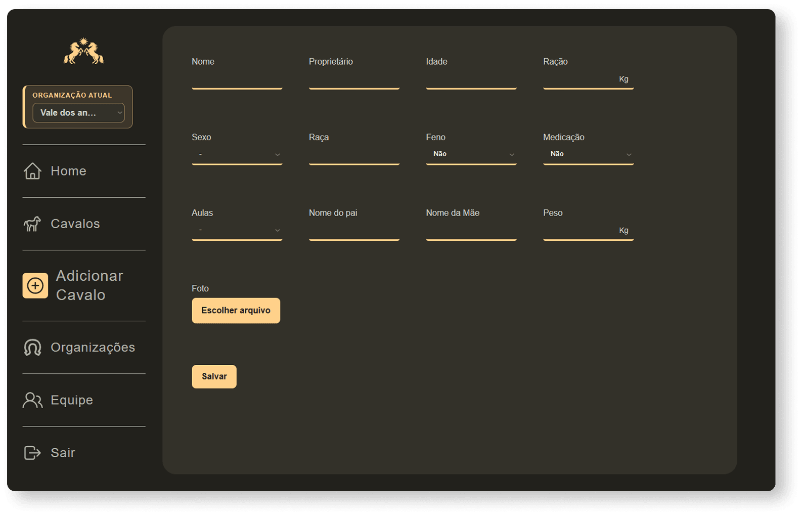Click Escolher arquivo button
This screenshot has width=802, height=516.
pos(236,311)
